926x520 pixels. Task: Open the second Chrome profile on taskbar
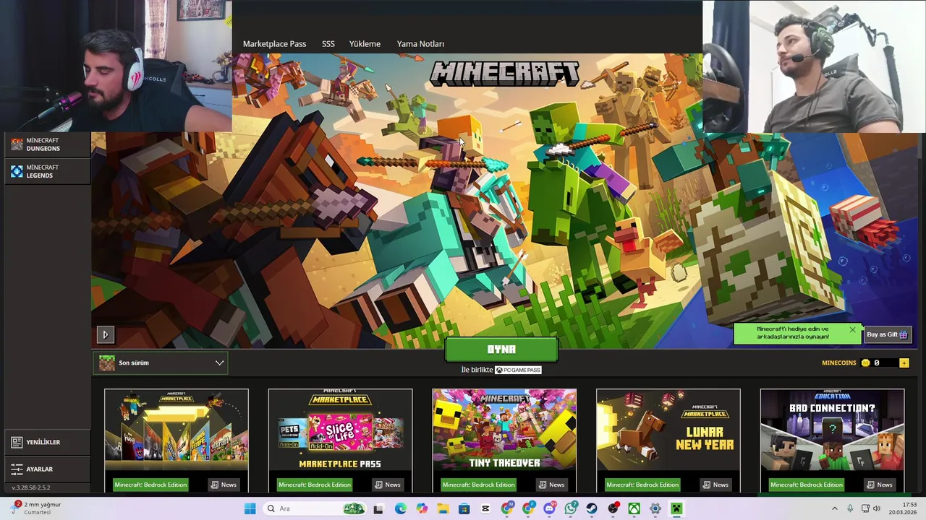(528, 508)
